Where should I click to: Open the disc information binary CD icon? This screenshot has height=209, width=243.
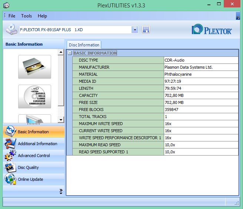[x=34, y=97]
